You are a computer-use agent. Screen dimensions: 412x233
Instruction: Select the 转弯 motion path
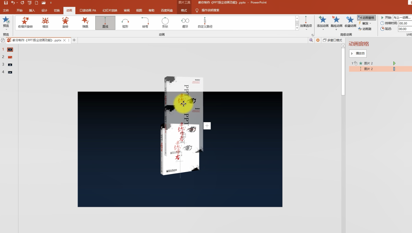tap(145, 23)
